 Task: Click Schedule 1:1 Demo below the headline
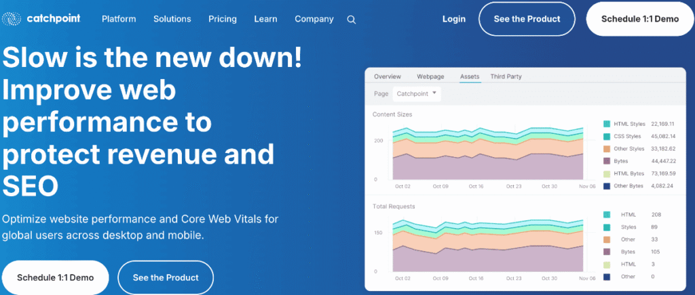click(56, 278)
